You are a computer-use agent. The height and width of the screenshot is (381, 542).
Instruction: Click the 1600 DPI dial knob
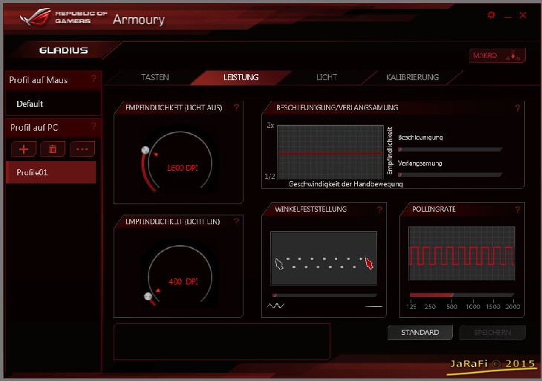146,150
